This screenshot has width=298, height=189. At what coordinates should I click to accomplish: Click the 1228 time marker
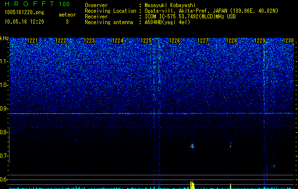point(232,41)
